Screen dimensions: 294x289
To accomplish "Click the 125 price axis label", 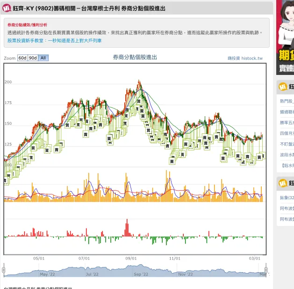I will 8,144.
